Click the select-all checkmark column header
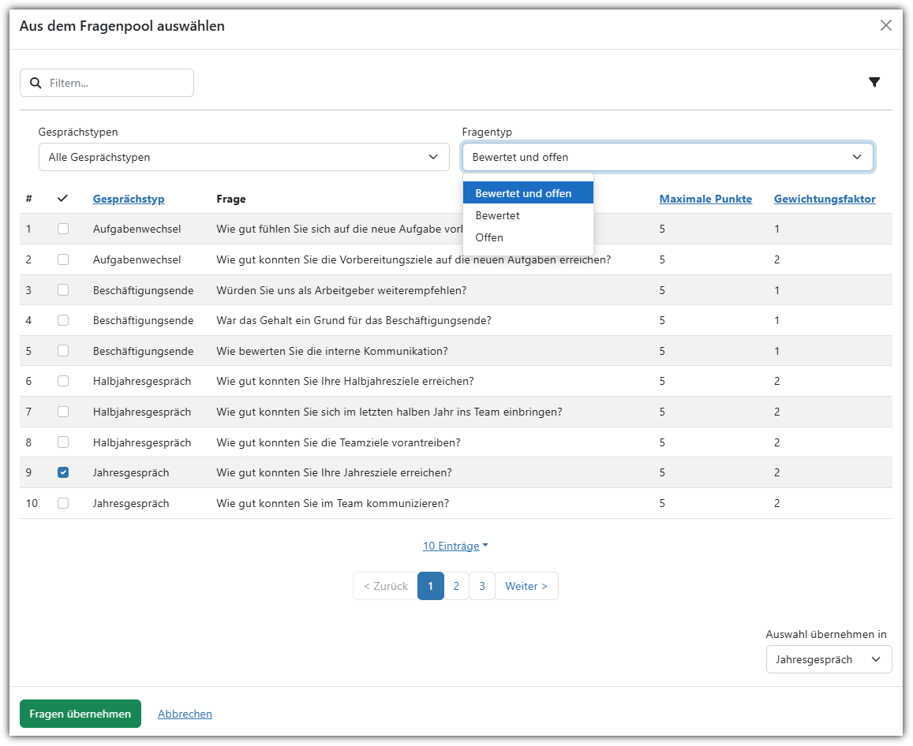This screenshot has width=913, height=746. (x=63, y=199)
